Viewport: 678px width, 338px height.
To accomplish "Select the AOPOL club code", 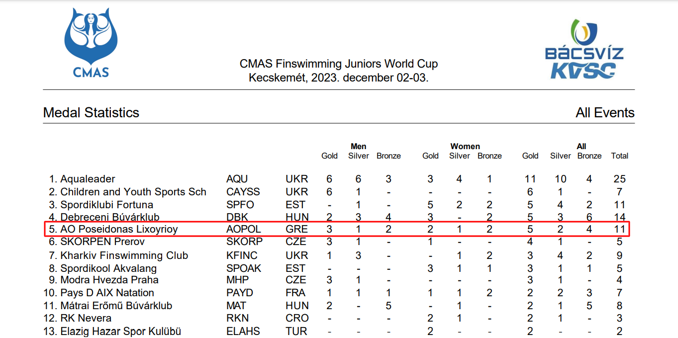I will pos(244,229).
